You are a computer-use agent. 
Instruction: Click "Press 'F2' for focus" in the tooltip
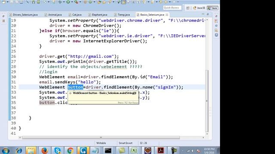point(128,103)
